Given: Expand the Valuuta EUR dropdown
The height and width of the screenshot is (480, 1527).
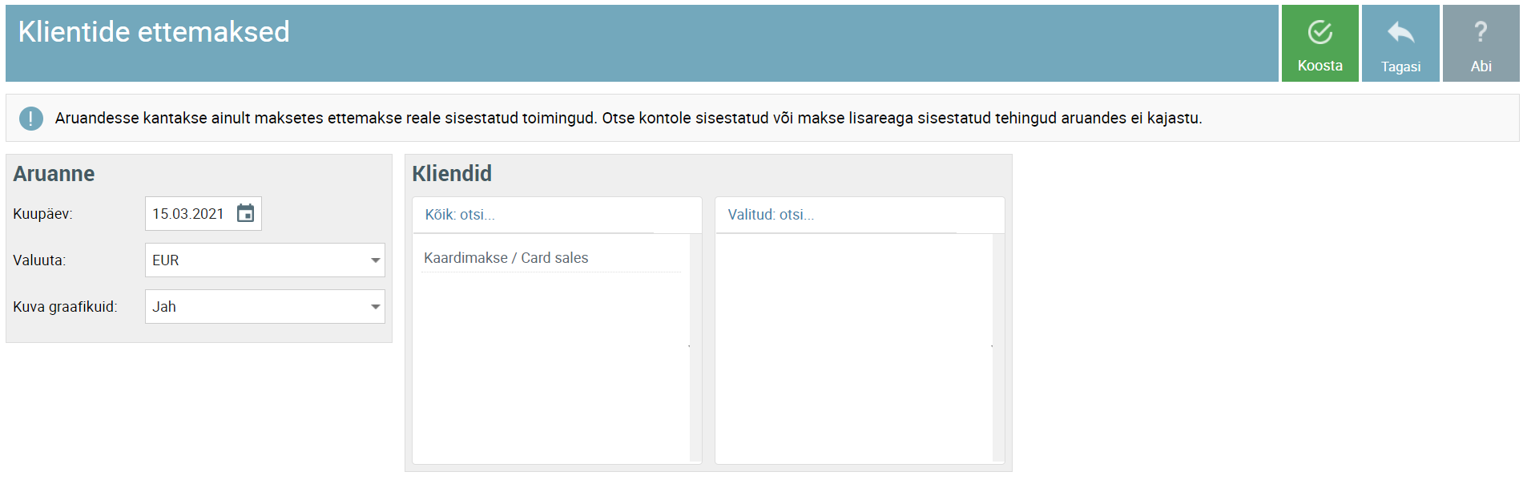Looking at the screenshot, I should pos(265,260).
